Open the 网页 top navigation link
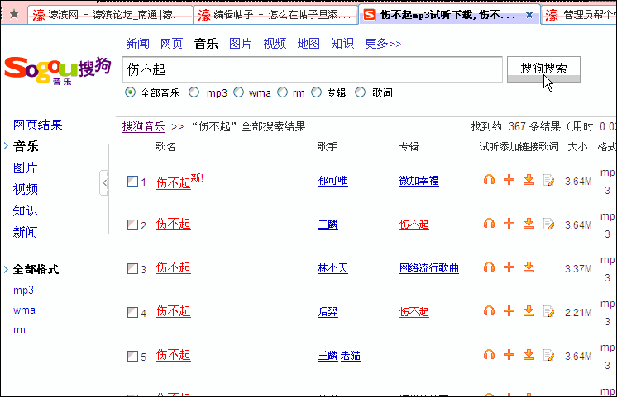Screen dimensions: 617x397 click(x=171, y=44)
